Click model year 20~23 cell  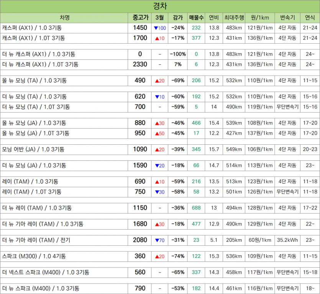310,149
